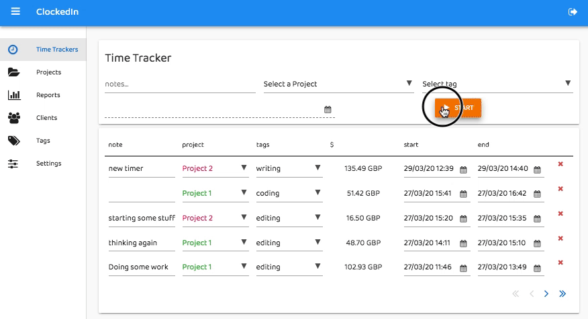This screenshot has height=319, width=588.
Task: Click the clock icon for Time Trackers
Action: pyautogui.click(x=13, y=50)
